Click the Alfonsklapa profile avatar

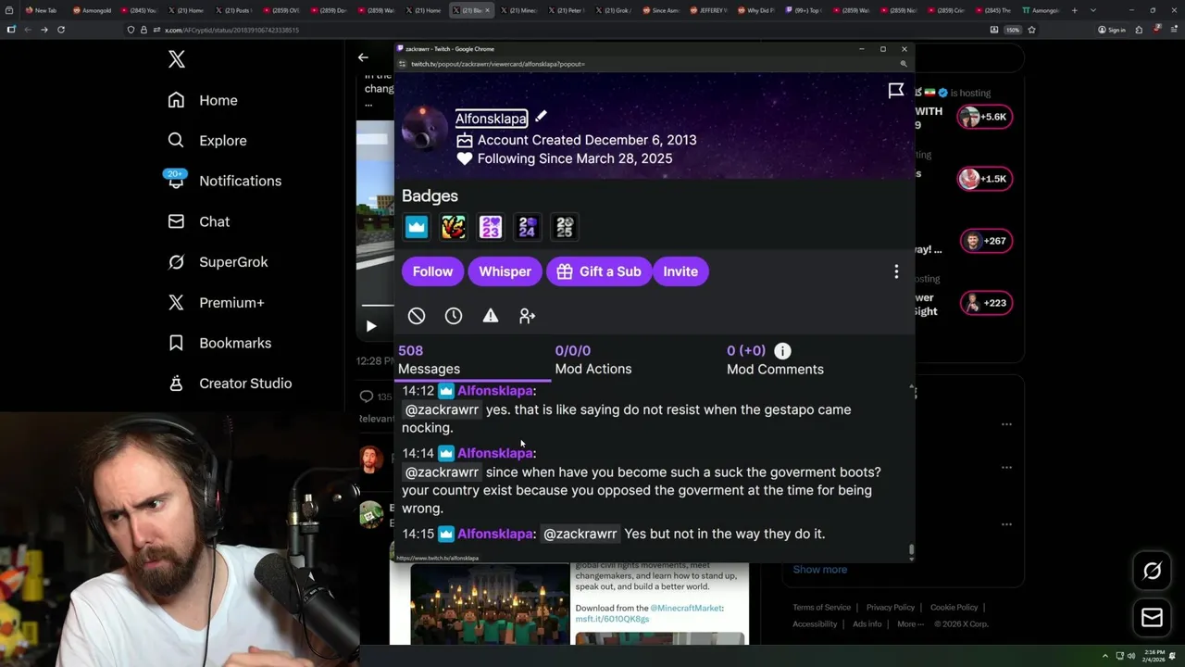[425, 128]
